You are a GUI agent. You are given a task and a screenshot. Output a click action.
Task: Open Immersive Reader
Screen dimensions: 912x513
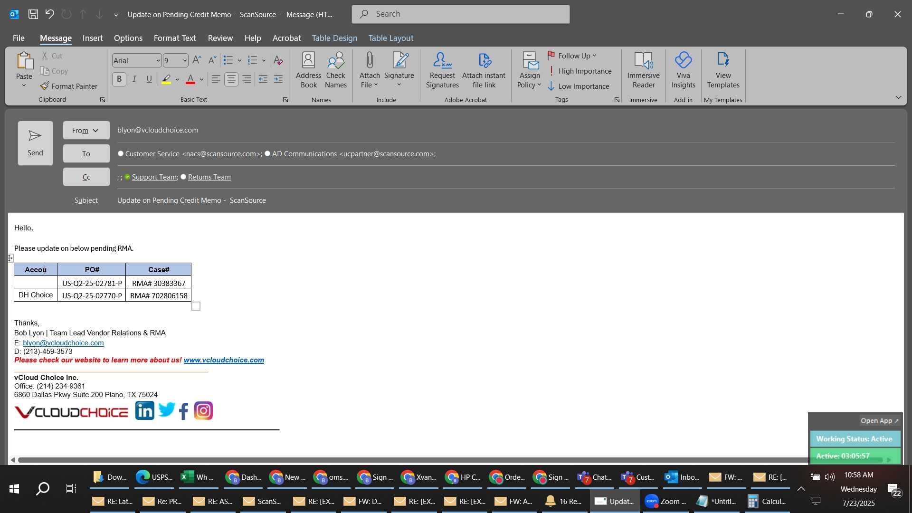(643, 70)
